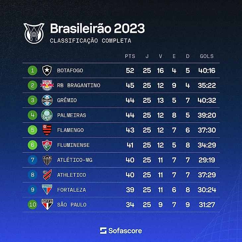The height and width of the screenshot is (242, 242).
Task: Select the Botafogo star crest
Action: tap(47, 70)
